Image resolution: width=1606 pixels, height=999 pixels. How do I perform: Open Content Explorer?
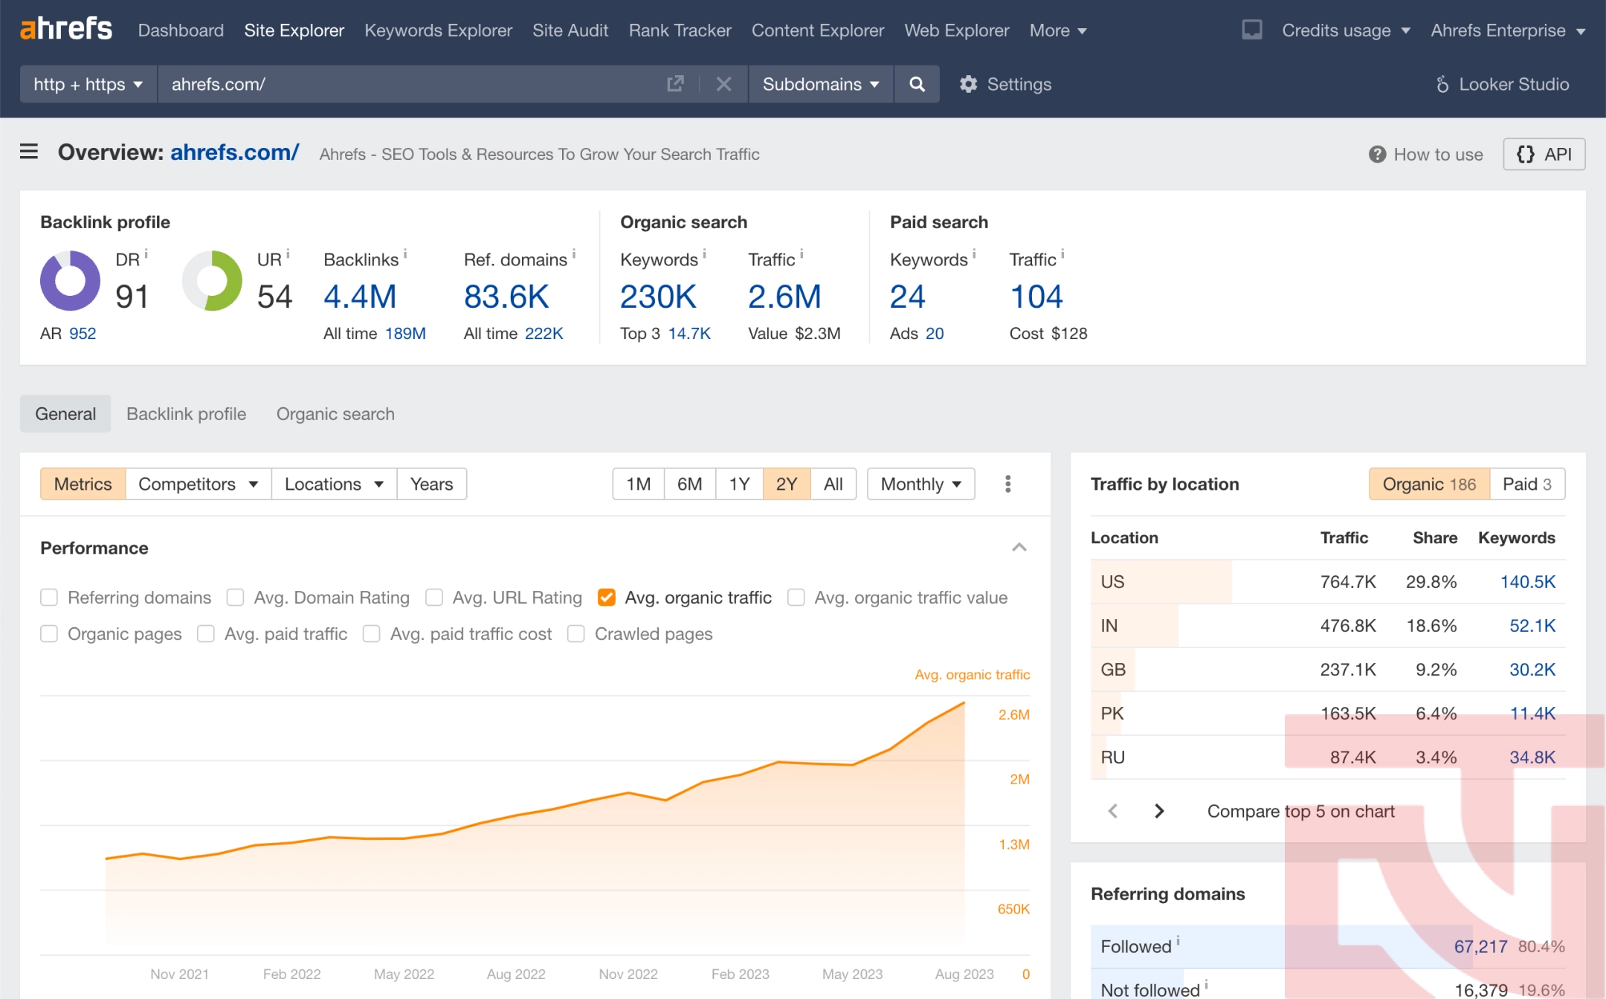click(x=817, y=30)
